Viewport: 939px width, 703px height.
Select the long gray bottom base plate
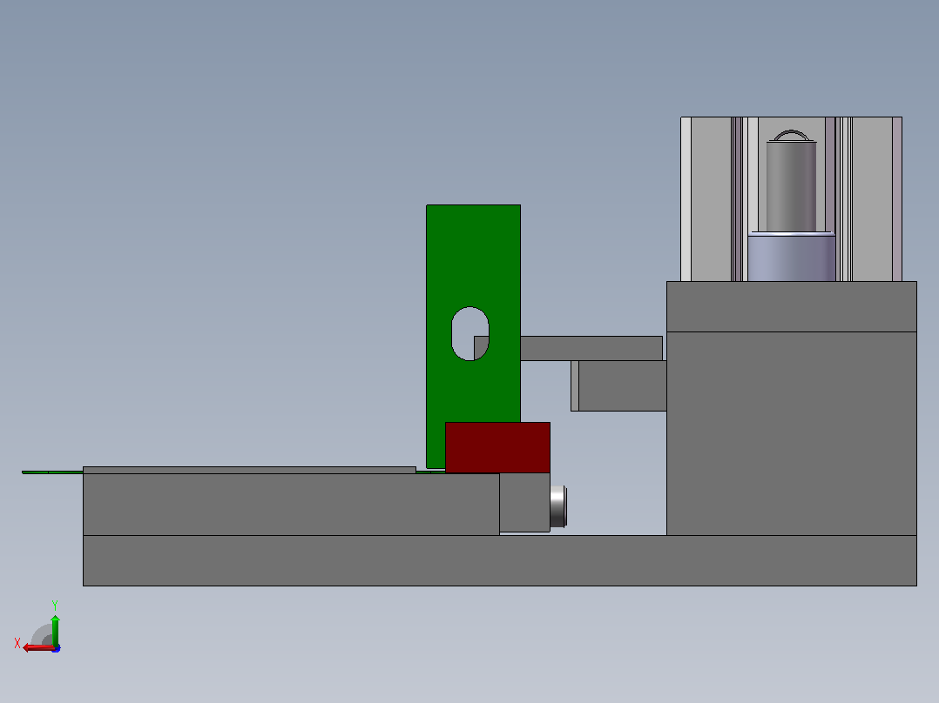point(499,560)
